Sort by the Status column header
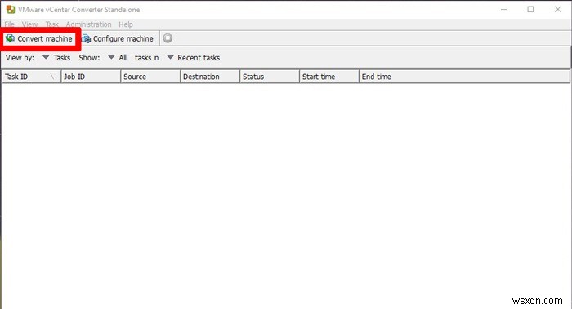The width and height of the screenshot is (572, 309). [270, 77]
